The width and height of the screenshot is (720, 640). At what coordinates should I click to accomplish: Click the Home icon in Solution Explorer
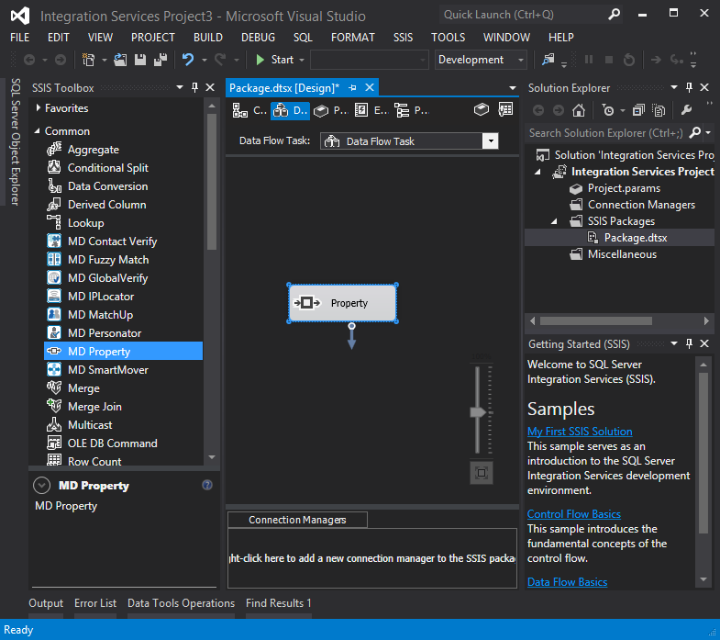coord(579,110)
